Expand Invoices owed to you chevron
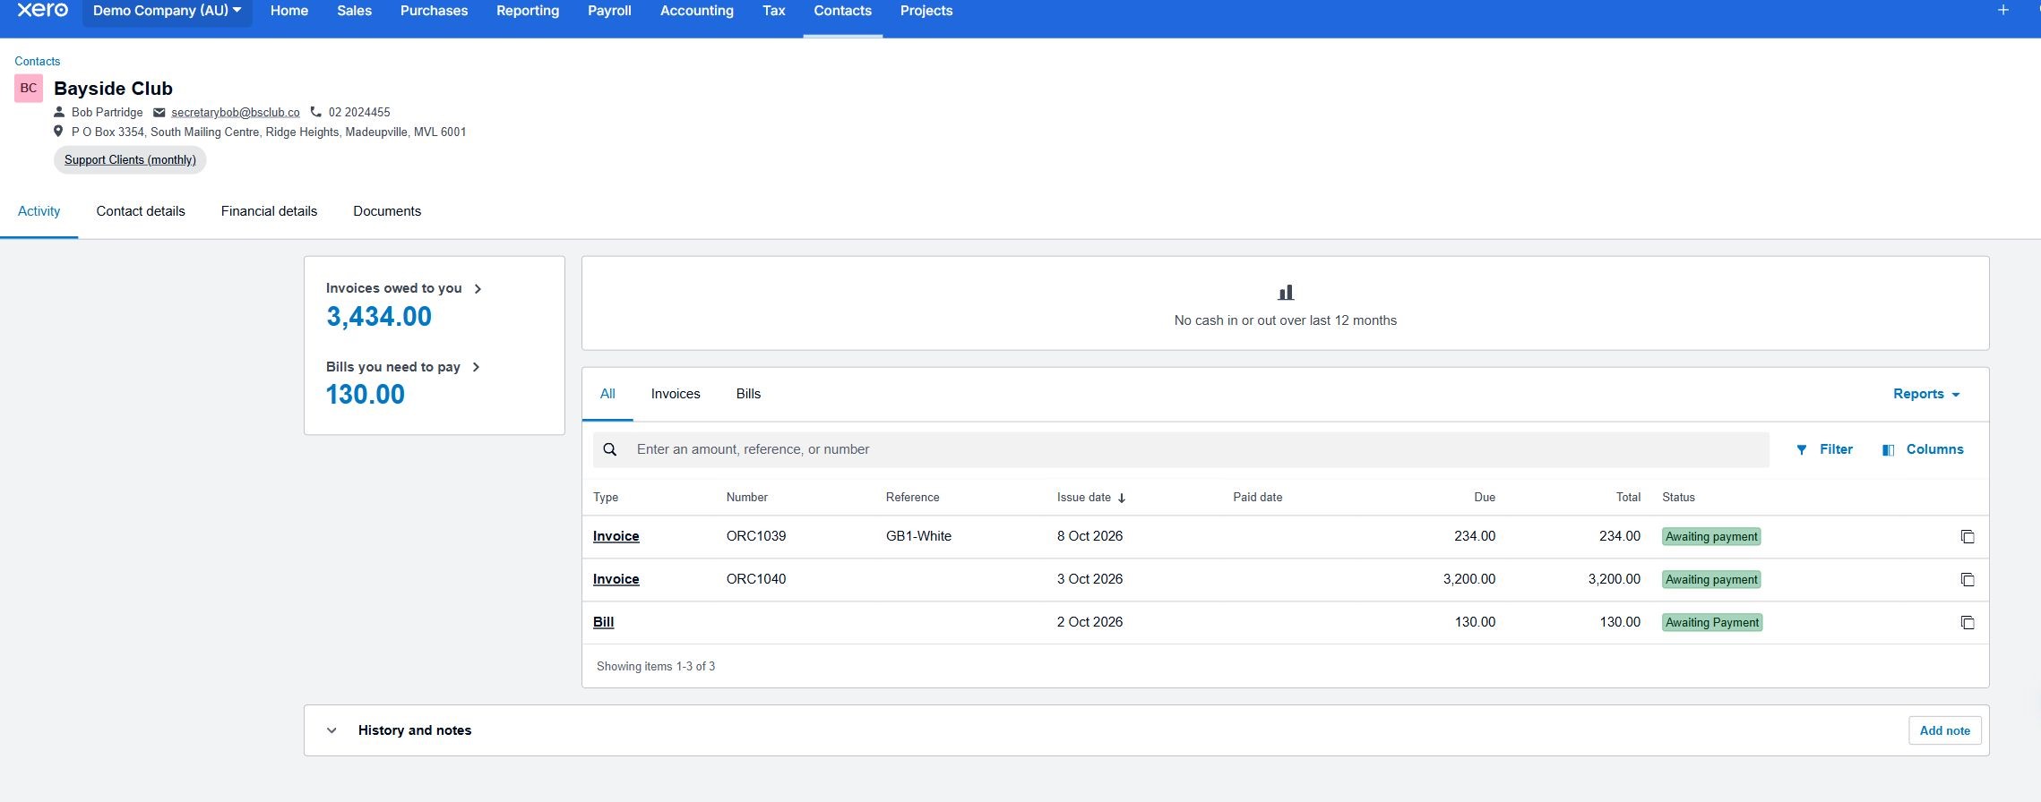The image size is (2041, 802). [x=478, y=288]
